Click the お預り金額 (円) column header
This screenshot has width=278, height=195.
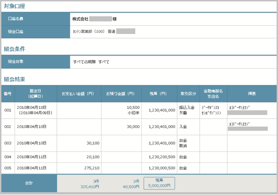coord(121,94)
